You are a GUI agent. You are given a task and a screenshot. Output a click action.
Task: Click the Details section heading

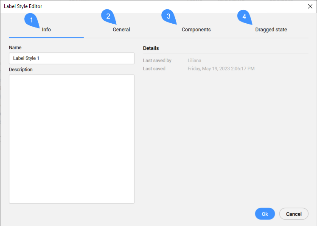tap(151, 48)
